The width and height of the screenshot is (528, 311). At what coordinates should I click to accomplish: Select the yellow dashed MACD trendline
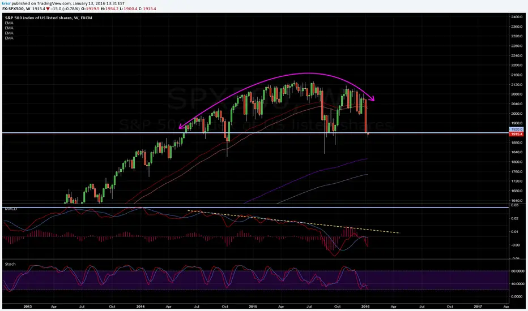(x=293, y=221)
